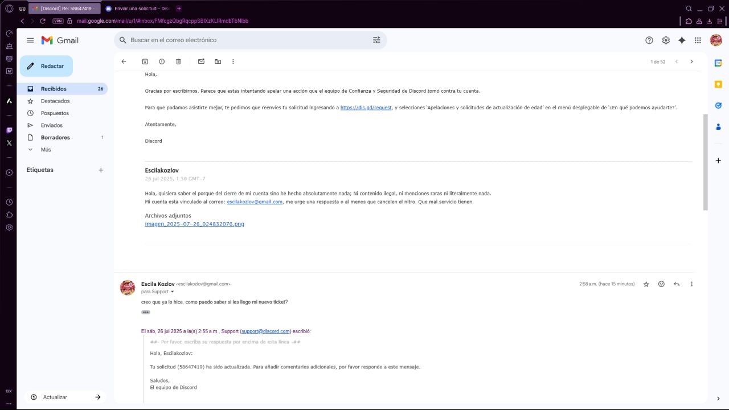The width and height of the screenshot is (729, 410).
Task: Open Opera extensions icon in toolbar
Action: (x=689, y=21)
